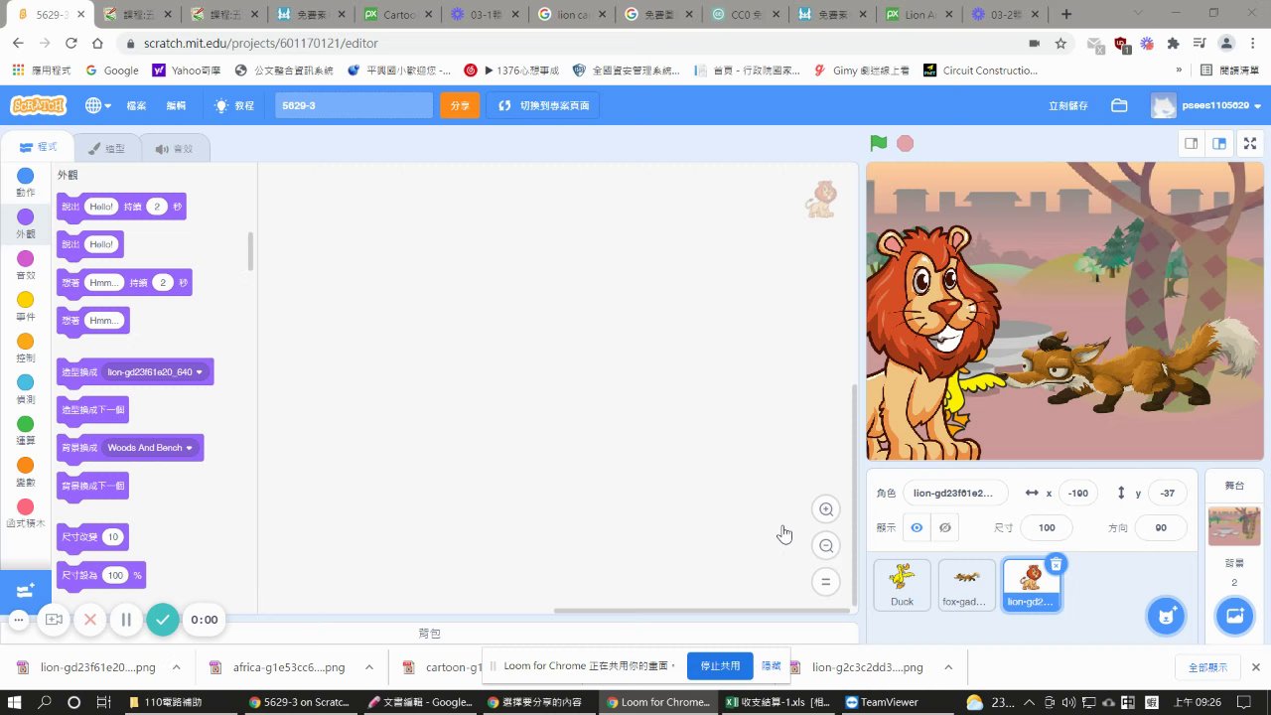Screen dimensions: 1271x715
Task: Click the orange 分享 button
Action: [x=460, y=105]
